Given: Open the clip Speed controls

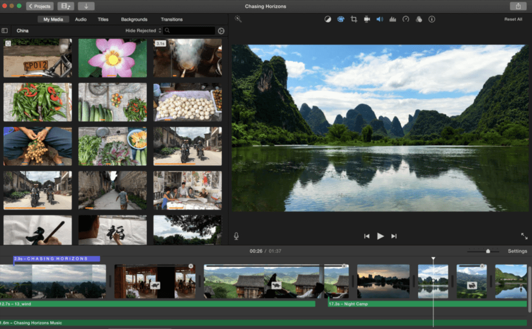Looking at the screenshot, I should coord(405,19).
